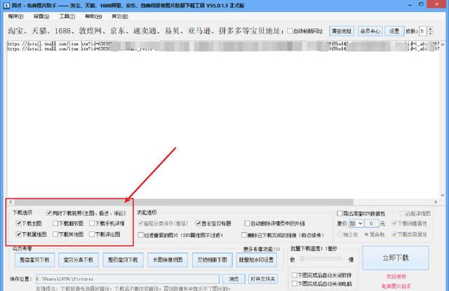The width and height of the screenshot is (449, 291).
Task: Click the 打开文件夹 button
Action: 263,278
